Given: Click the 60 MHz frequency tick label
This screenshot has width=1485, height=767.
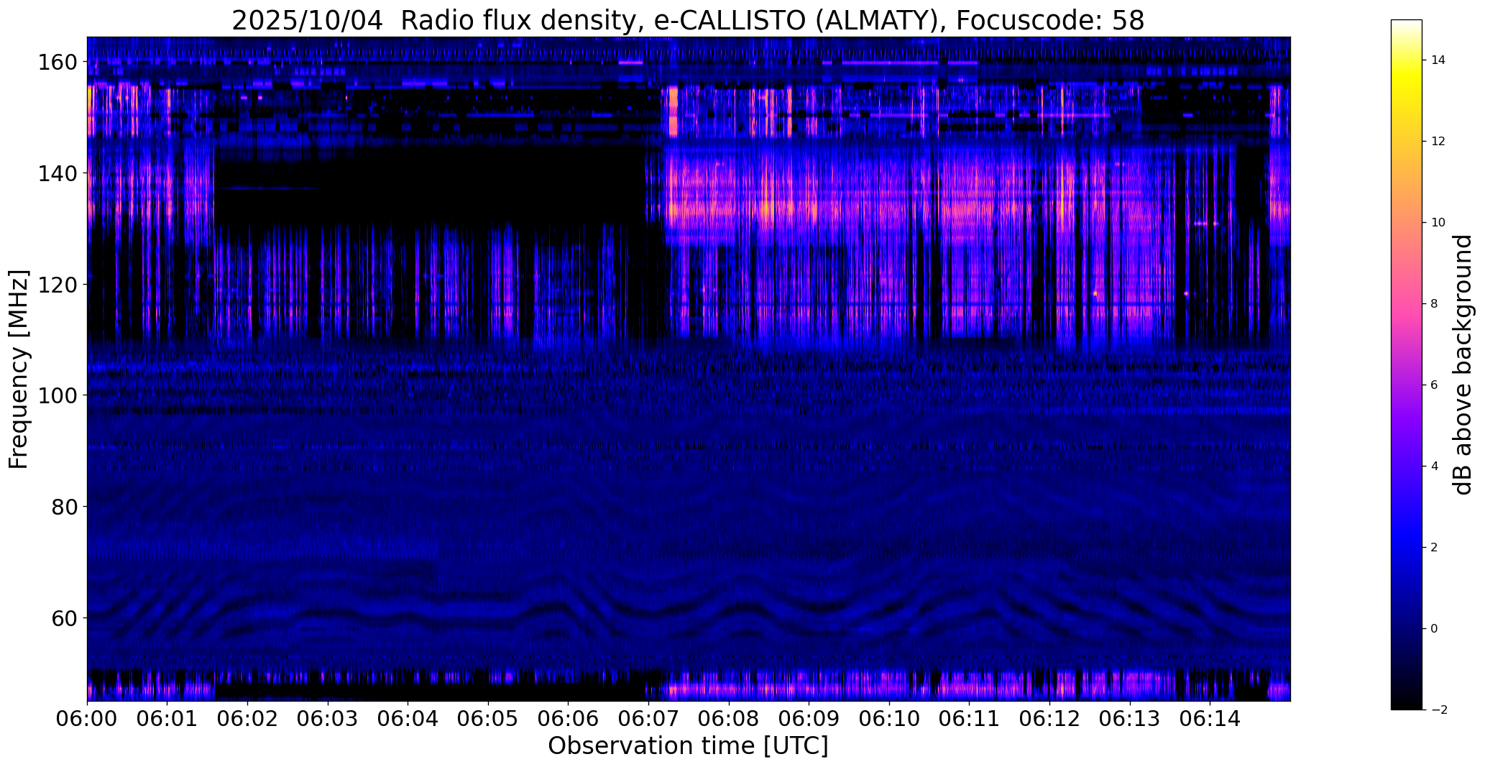Looking at the screenshot, I should click(x=63, y=617).
